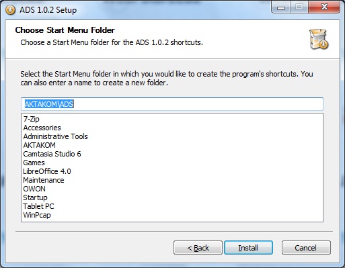Close the setup window with X
This screenshot has width=345, height=268.
point(324,7)
